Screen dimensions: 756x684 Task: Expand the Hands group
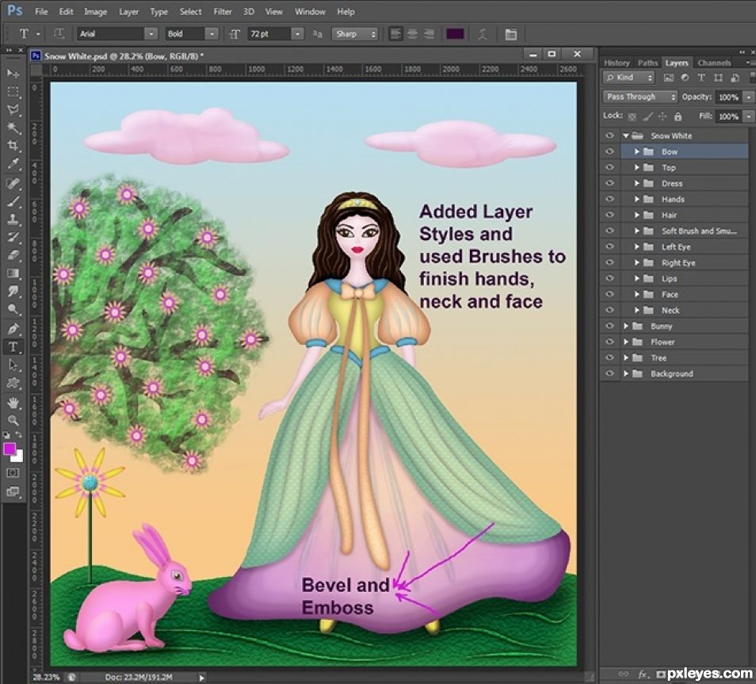click(637, 199)
